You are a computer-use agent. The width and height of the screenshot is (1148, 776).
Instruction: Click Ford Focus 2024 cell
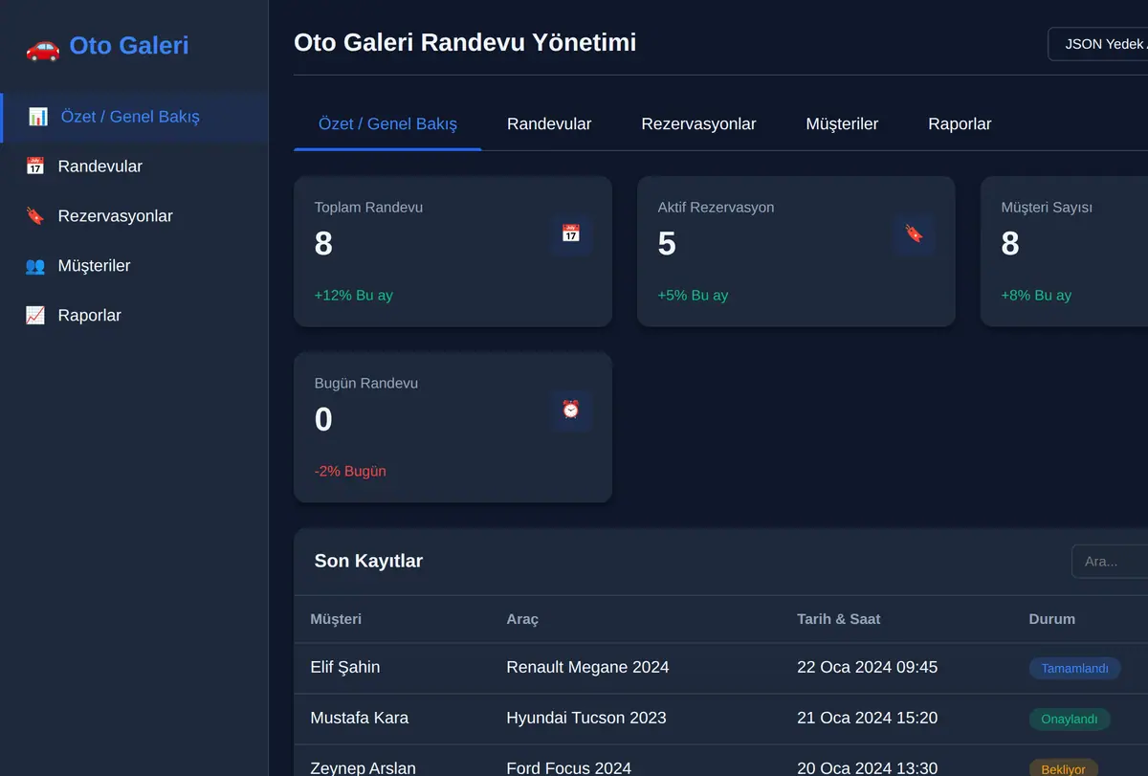pyautogui.click(x=569, y=767)
